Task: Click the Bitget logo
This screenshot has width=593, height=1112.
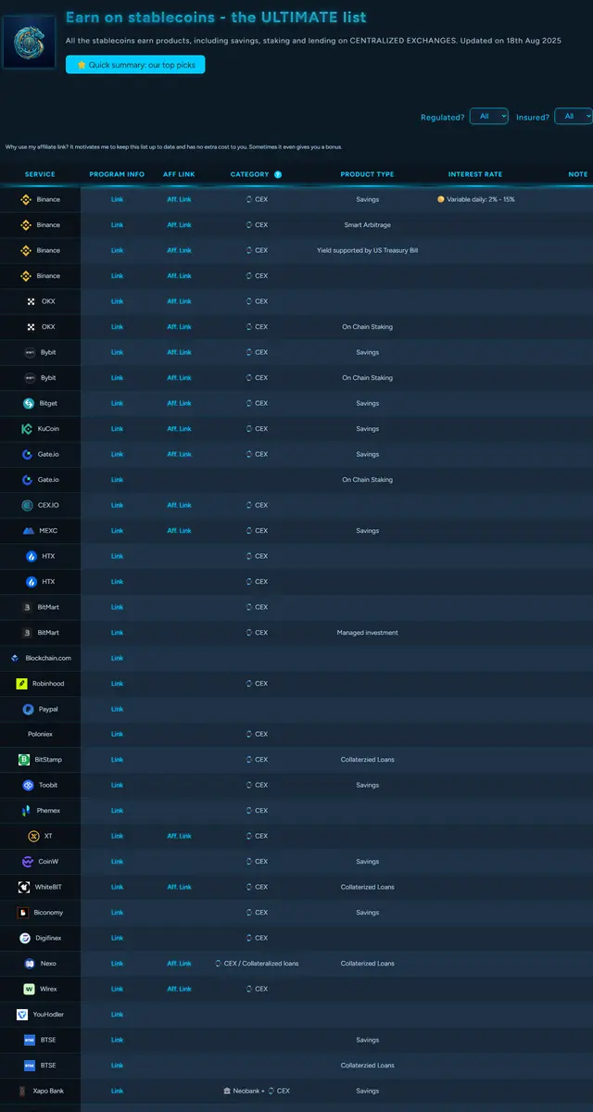Action: (x=29, y=403)
